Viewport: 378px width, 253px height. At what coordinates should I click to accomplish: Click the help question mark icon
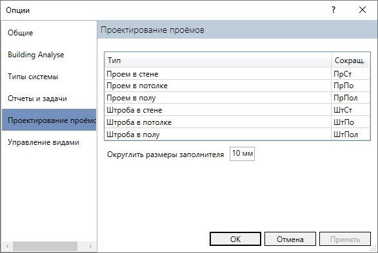(x=333, y=10)
